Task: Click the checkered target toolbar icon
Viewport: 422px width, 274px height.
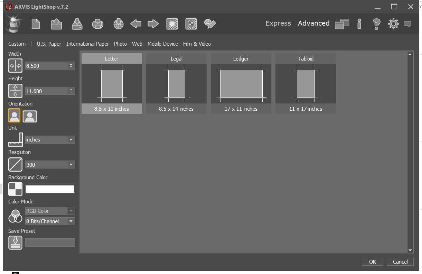Action: pyautogui.click(x=191, y=24)
